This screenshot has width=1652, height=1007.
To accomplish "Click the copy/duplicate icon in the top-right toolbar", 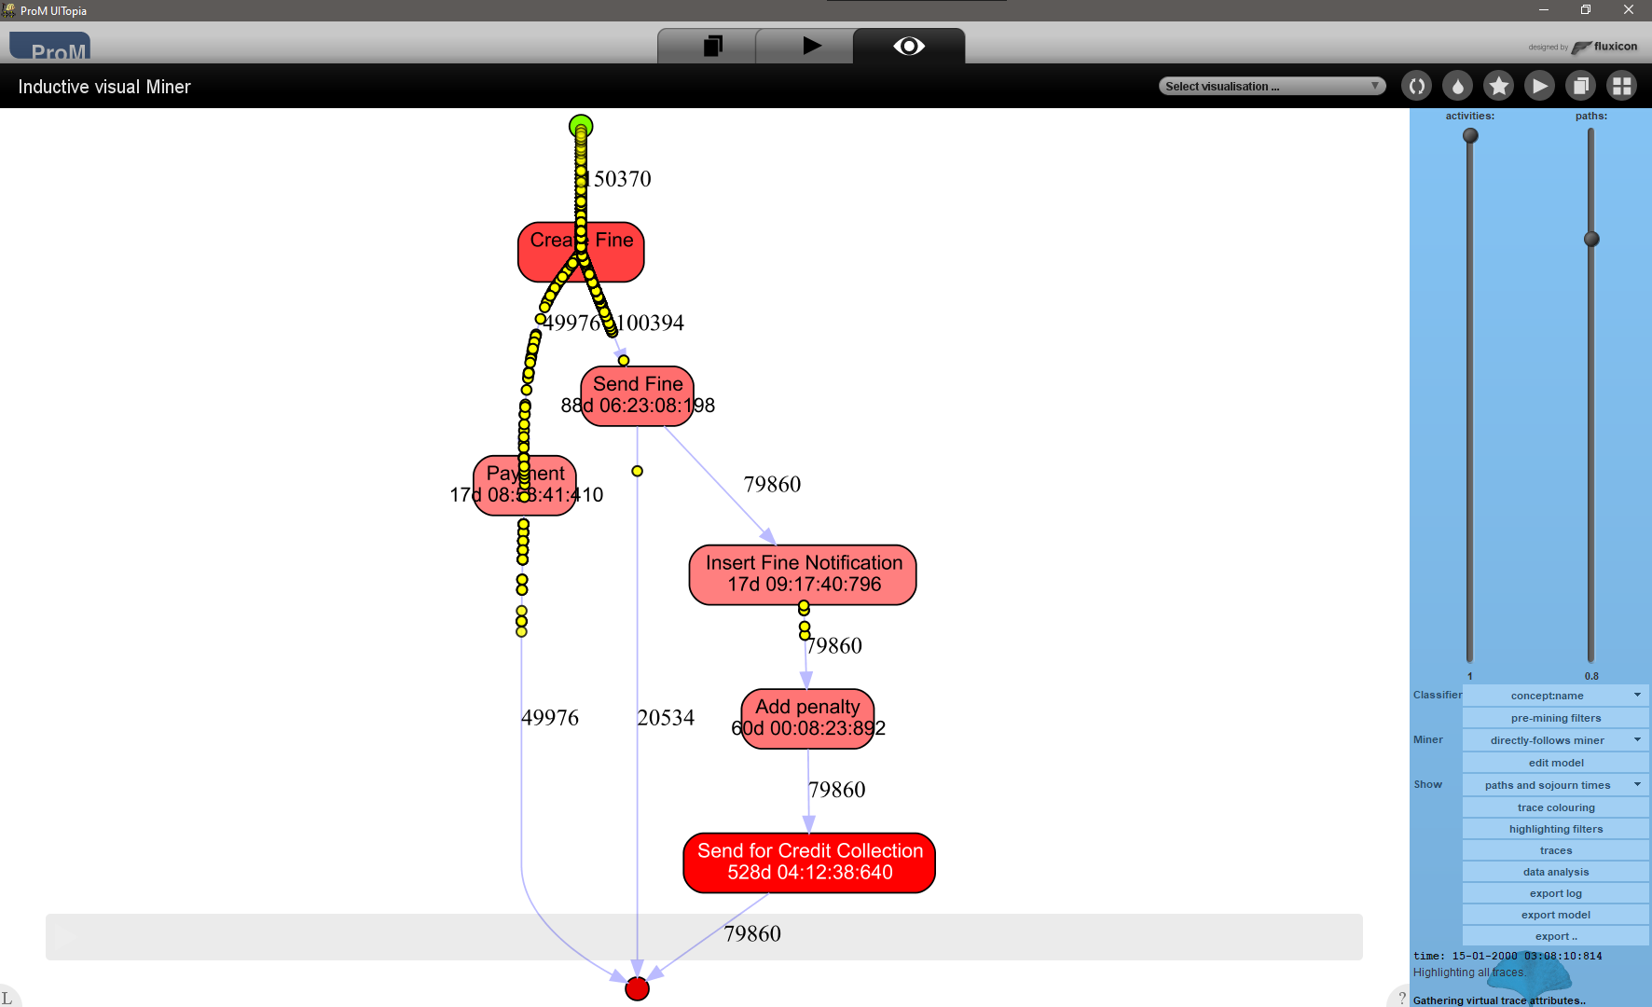I will (x=1580, y=85).
